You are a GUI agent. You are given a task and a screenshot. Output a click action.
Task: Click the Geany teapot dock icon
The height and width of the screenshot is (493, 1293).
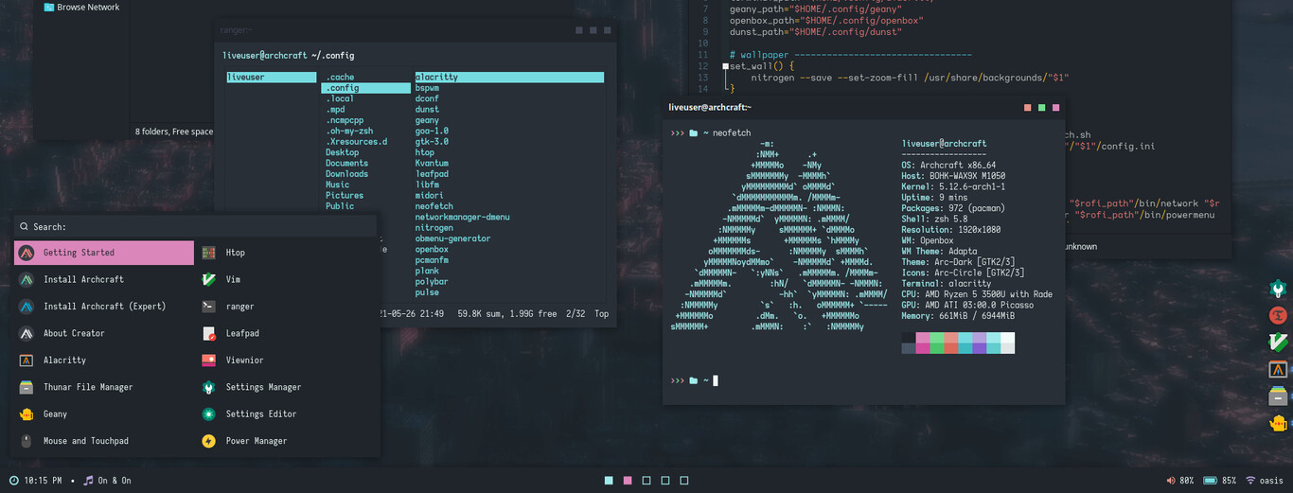(x=1279, y=423)
